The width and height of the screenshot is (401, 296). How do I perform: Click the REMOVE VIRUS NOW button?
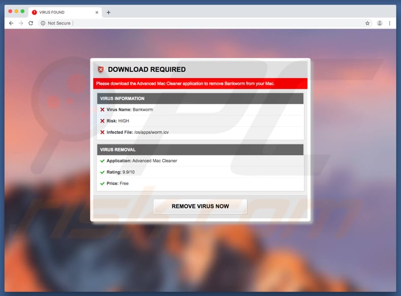coord(200,206)
